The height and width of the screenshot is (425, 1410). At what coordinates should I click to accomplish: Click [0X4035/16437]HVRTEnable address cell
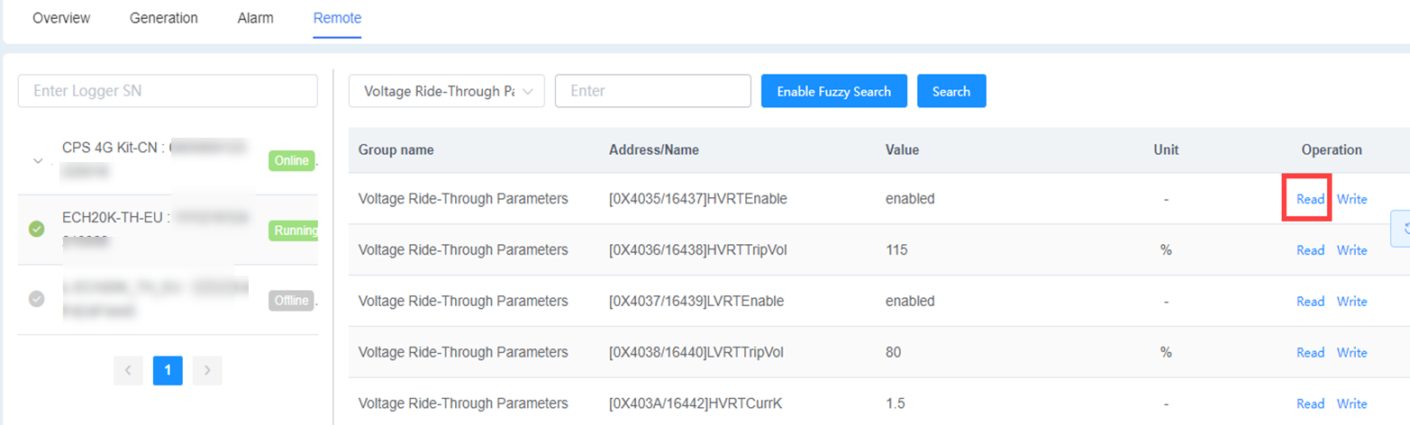tap(698, 199)
